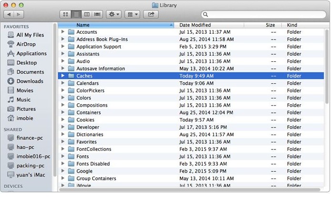Switch to Cover Flow view
Viewport: 331px width, 197px height.
click(x=98, y=15)
